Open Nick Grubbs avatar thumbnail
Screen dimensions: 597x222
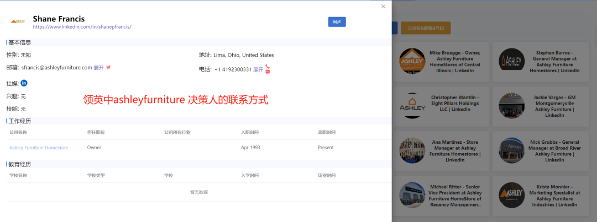512,150
